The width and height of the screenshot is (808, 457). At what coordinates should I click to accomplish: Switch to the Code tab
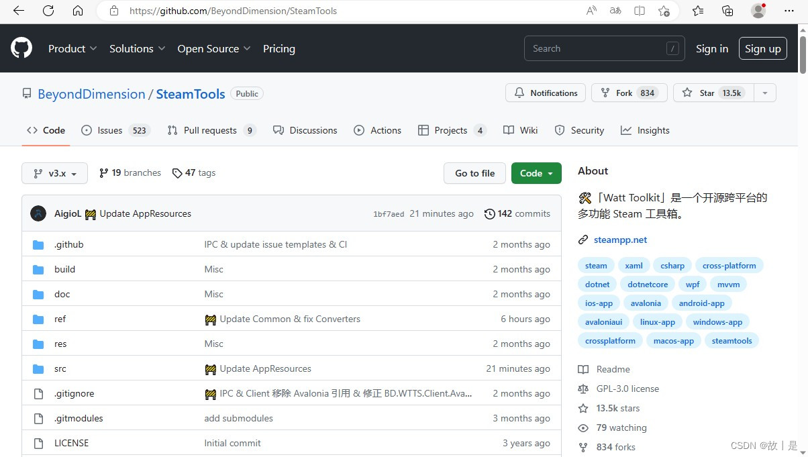(x=46, y=130)
